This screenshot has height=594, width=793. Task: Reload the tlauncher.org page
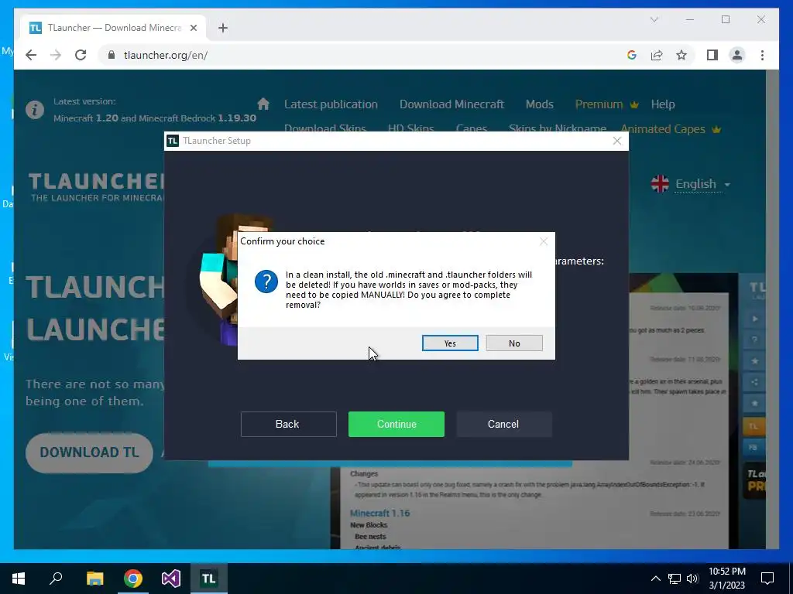[81, 55]
